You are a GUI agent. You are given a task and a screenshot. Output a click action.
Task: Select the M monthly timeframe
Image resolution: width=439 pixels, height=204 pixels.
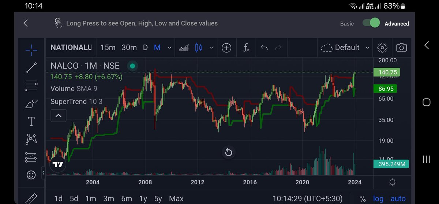(x=157, y=48)
